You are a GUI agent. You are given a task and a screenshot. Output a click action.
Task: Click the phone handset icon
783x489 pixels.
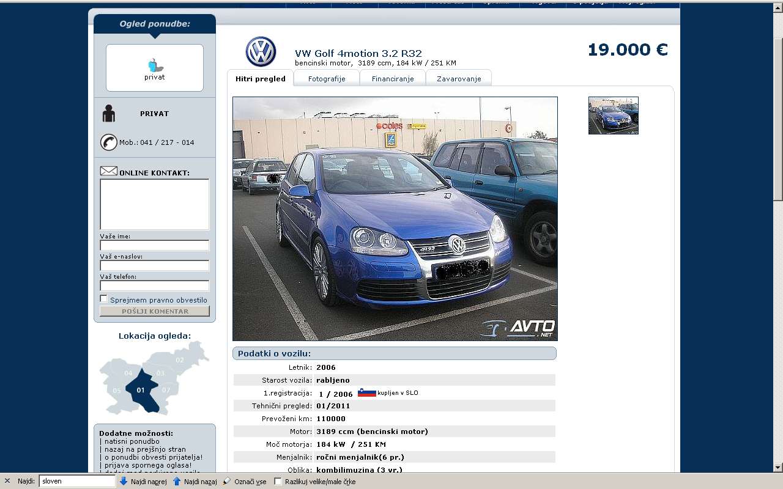click(108, 142)
